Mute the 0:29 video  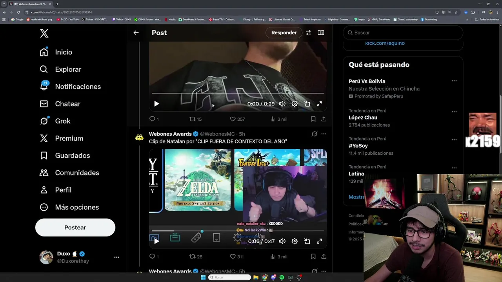[282, 104]
